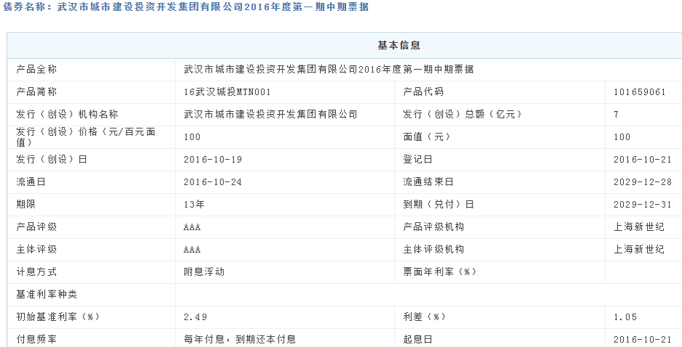Image resolution: width=682 pixels, height=347 pixels.
Task: Click the 基本信息 table header
Action: (399, 46)
